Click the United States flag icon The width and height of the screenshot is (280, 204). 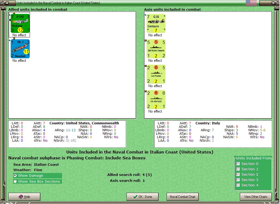click(251, 3)
